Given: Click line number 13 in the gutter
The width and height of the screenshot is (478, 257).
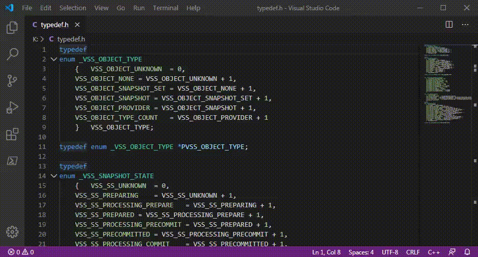Looking at the screenshot, I should pyautogui.click(x=42, y=166).
